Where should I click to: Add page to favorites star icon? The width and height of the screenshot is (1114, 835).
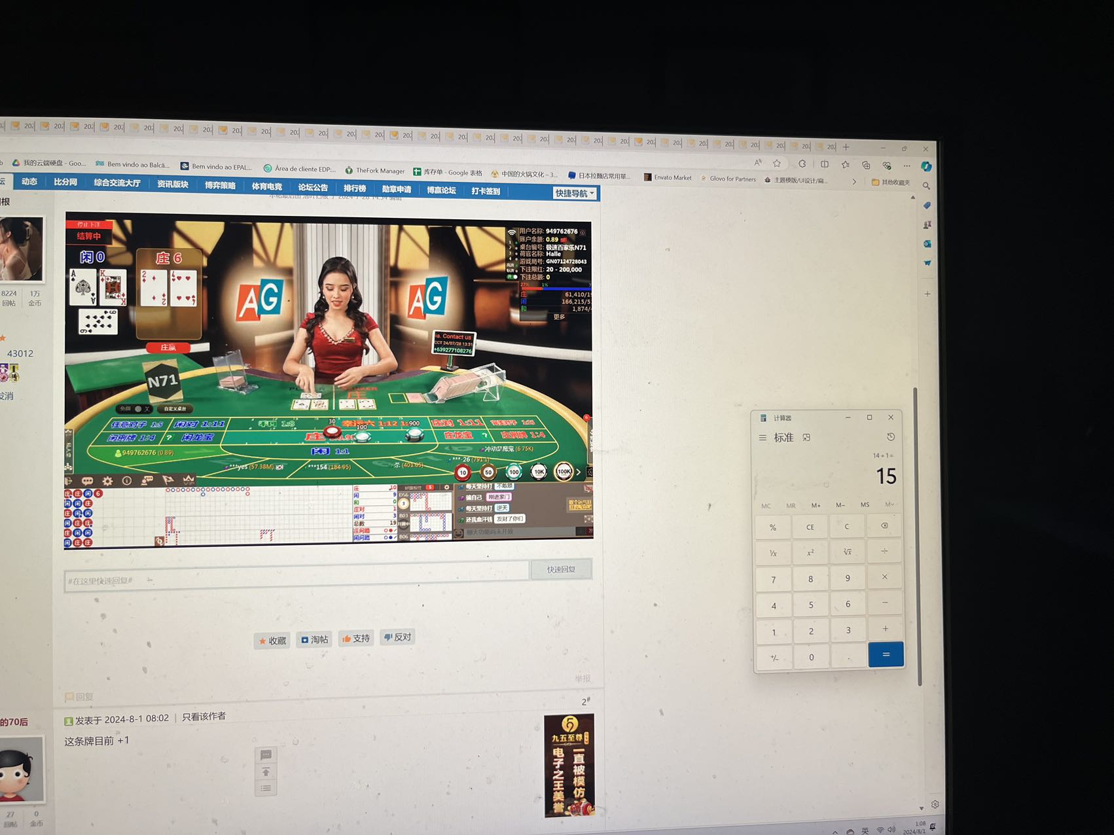777,164
